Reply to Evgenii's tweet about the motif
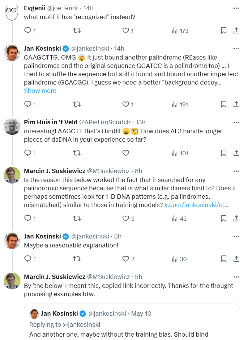The height and width of the screenshot is (340, 248). coord(30,31)
